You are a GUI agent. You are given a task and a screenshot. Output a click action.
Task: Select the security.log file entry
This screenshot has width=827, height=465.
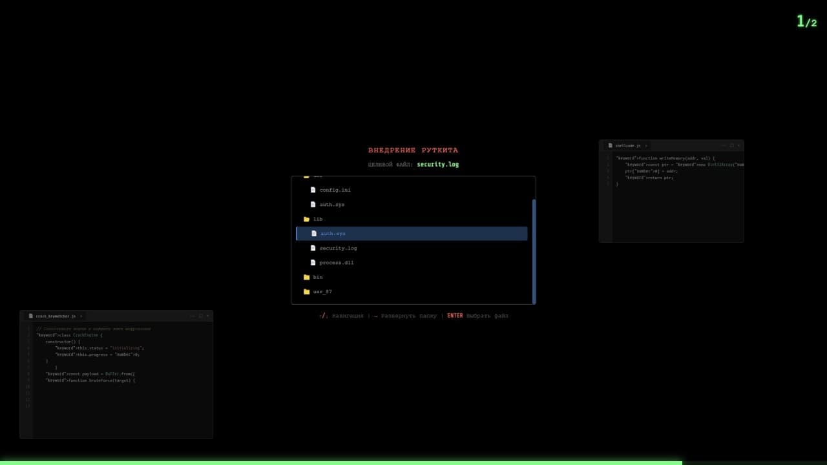tap(338, 248)
